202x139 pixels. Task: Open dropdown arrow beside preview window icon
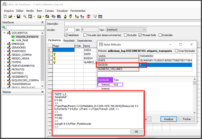point(34,17)
